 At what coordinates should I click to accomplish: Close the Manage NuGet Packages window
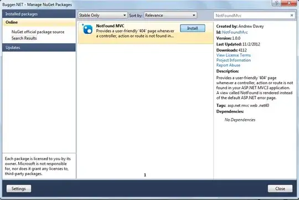[x=289, y=3]
